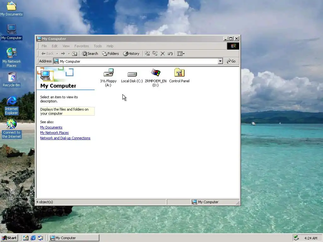Open the File menu
Image resolution: width=323 pixels, height=242 pixels.
pos(44,46)
